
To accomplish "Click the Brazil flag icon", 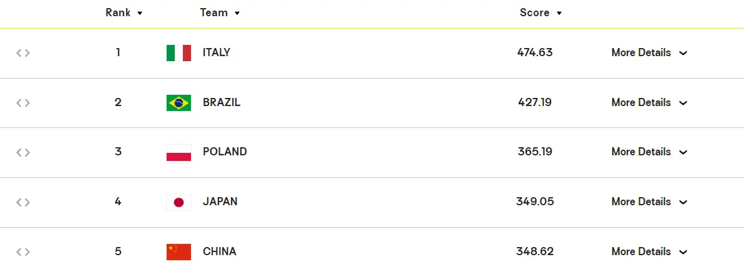I will (x=179, y=103).
